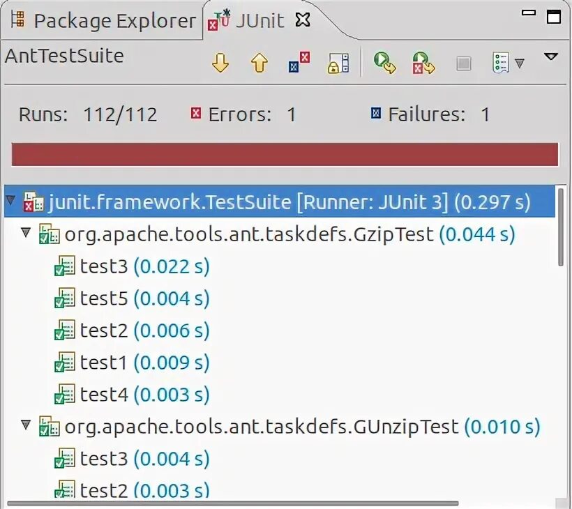Click the JUnit tab icon

(218, 20)
